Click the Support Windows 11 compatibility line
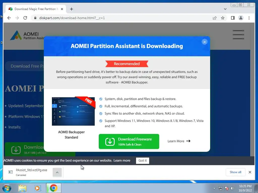The height and width of the screenshot is (193, 258). pyautogui.click(x=154, y=123)
